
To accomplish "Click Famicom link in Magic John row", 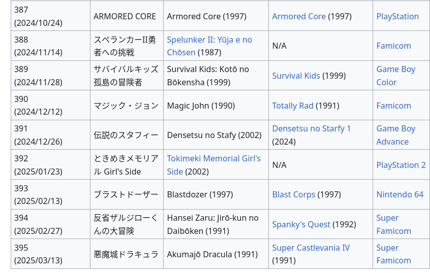I will 393,106.
